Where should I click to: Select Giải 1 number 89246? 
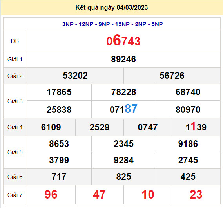pyautogui.click(x=123, y=59)
